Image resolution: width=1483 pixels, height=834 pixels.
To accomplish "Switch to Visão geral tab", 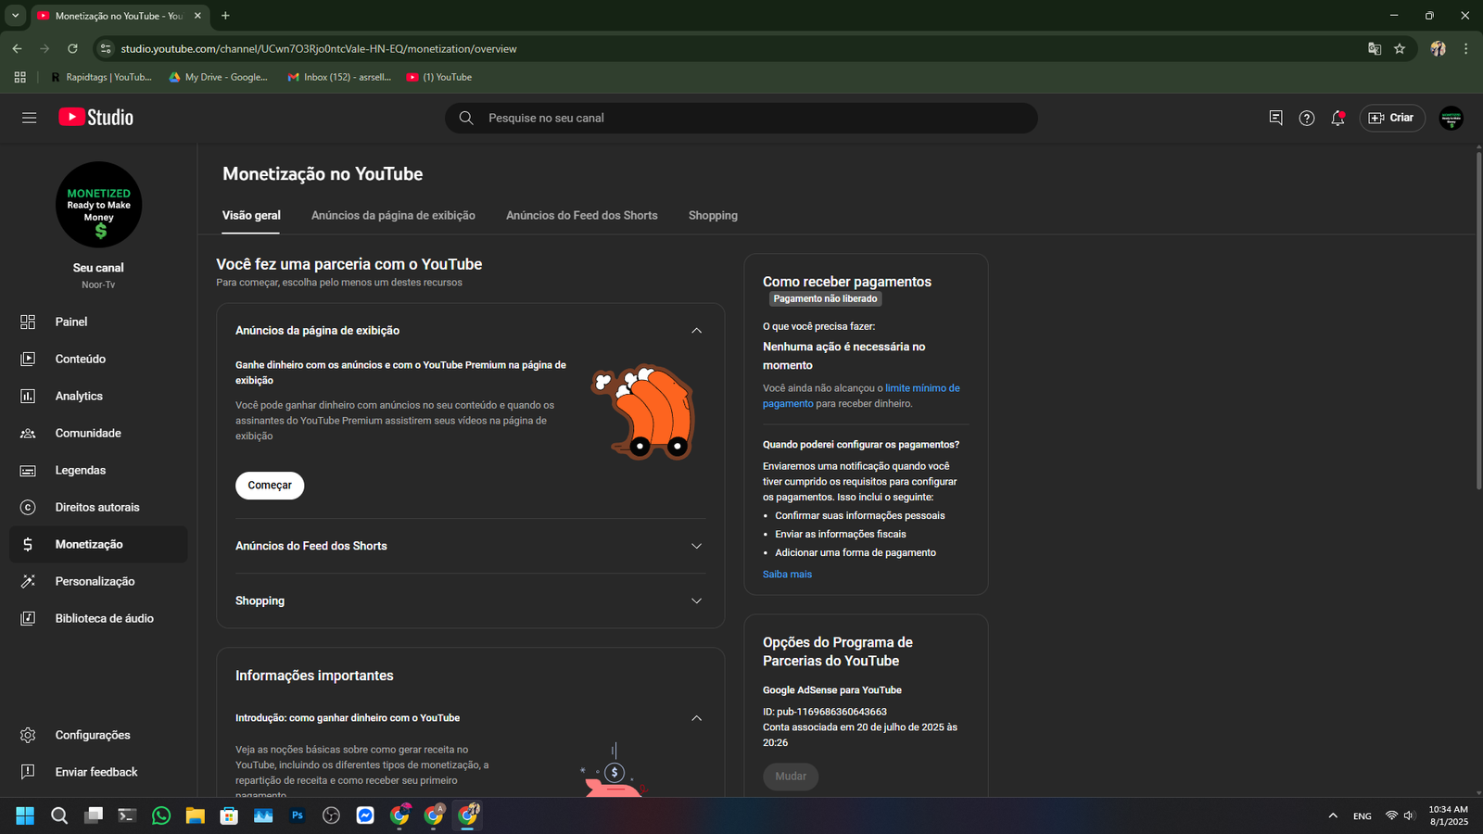I will tap(251, 215).
